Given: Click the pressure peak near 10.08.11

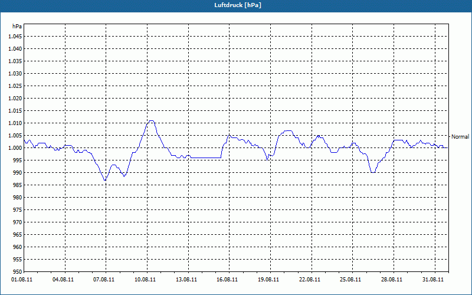Looking at the screenshot, I should [x=151, y=121].
